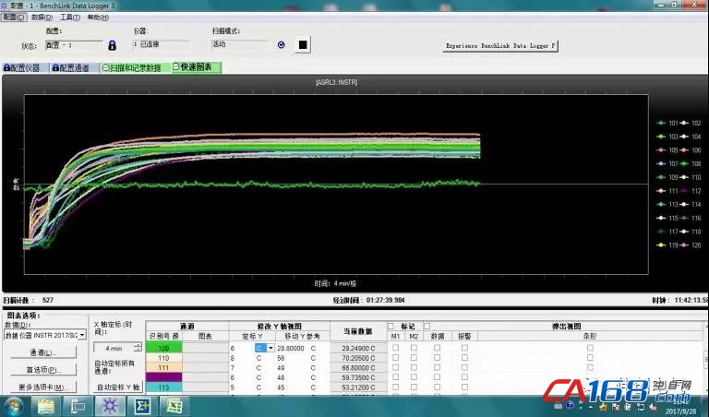Viewport: 709px width, 417px height.
Task: Stop the scan with black square button
Action: point(303,44)
